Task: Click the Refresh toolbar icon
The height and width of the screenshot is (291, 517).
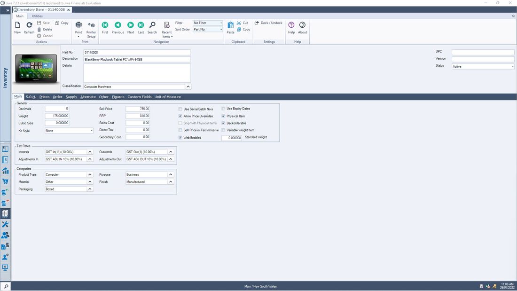Action: pyautogui.click(x=29, y=25)
